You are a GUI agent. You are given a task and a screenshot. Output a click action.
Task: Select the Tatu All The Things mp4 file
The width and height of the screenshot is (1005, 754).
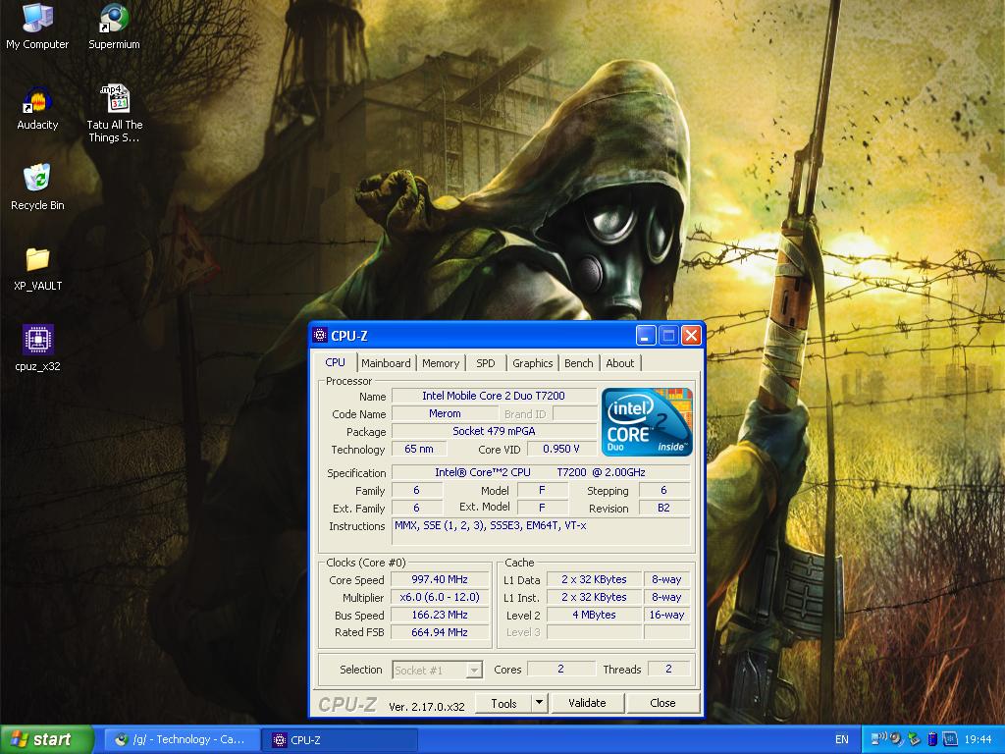(114, 113)
